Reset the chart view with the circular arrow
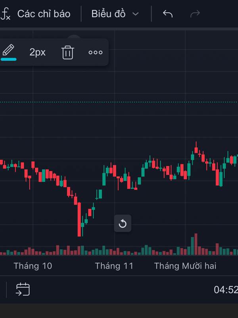 coord(123,223)
